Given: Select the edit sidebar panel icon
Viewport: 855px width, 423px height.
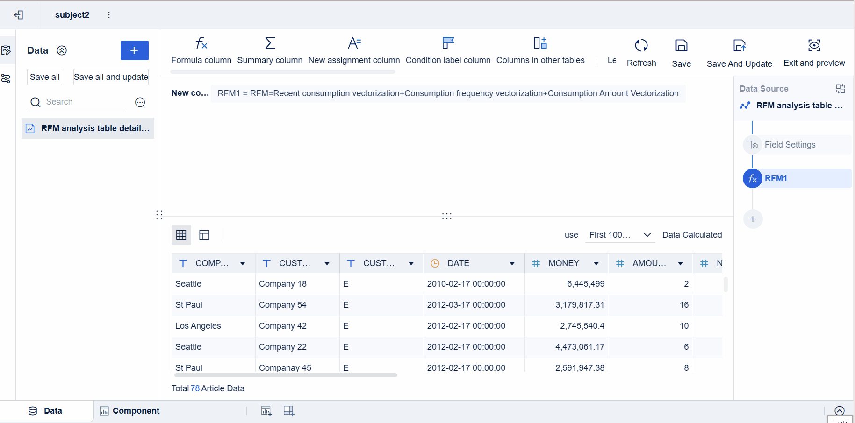Looking at the screenshot, I should point(7,50).
